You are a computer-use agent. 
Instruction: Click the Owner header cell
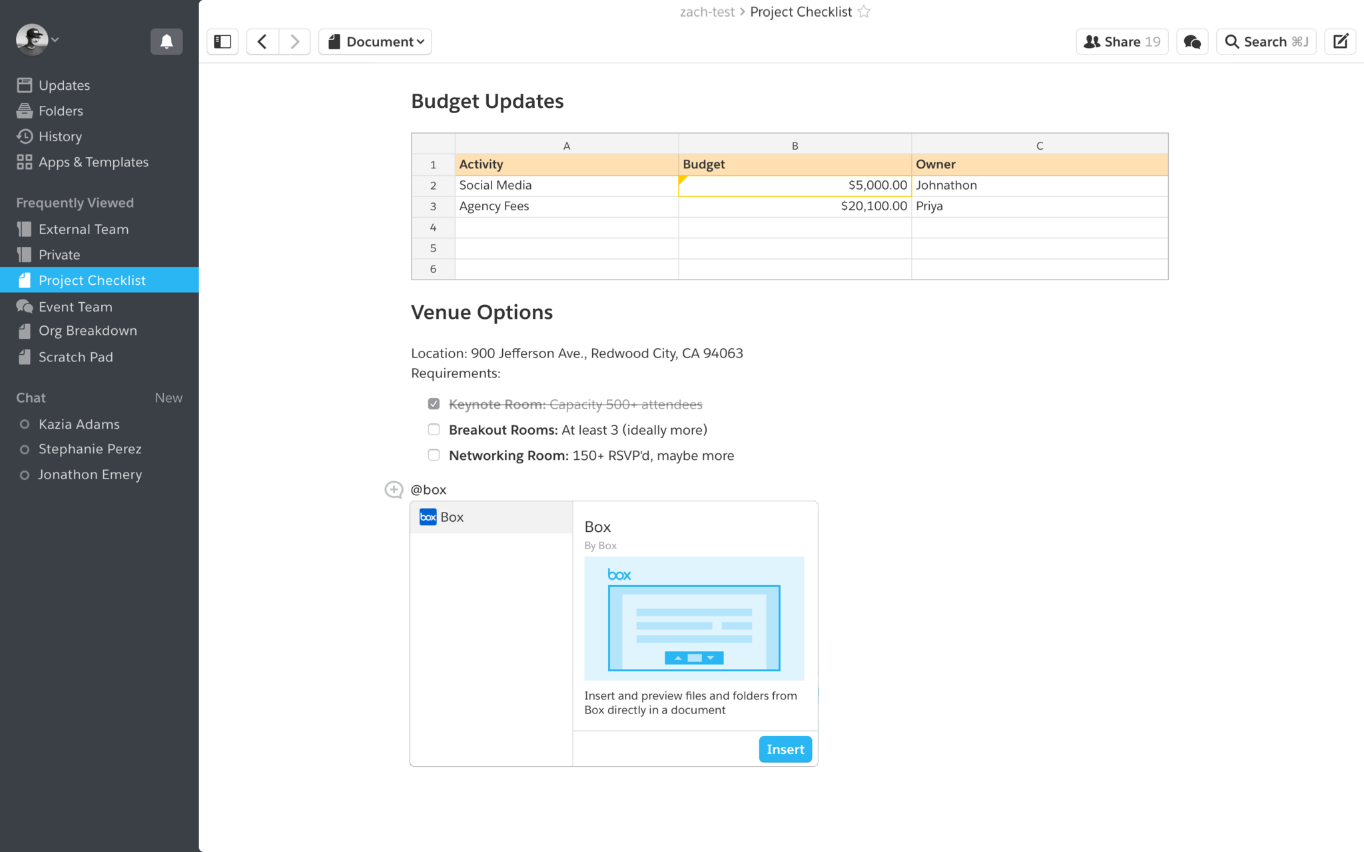1040,164
